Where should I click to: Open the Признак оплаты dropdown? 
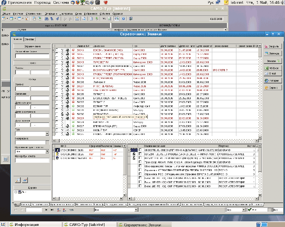(x=47, y=151)
